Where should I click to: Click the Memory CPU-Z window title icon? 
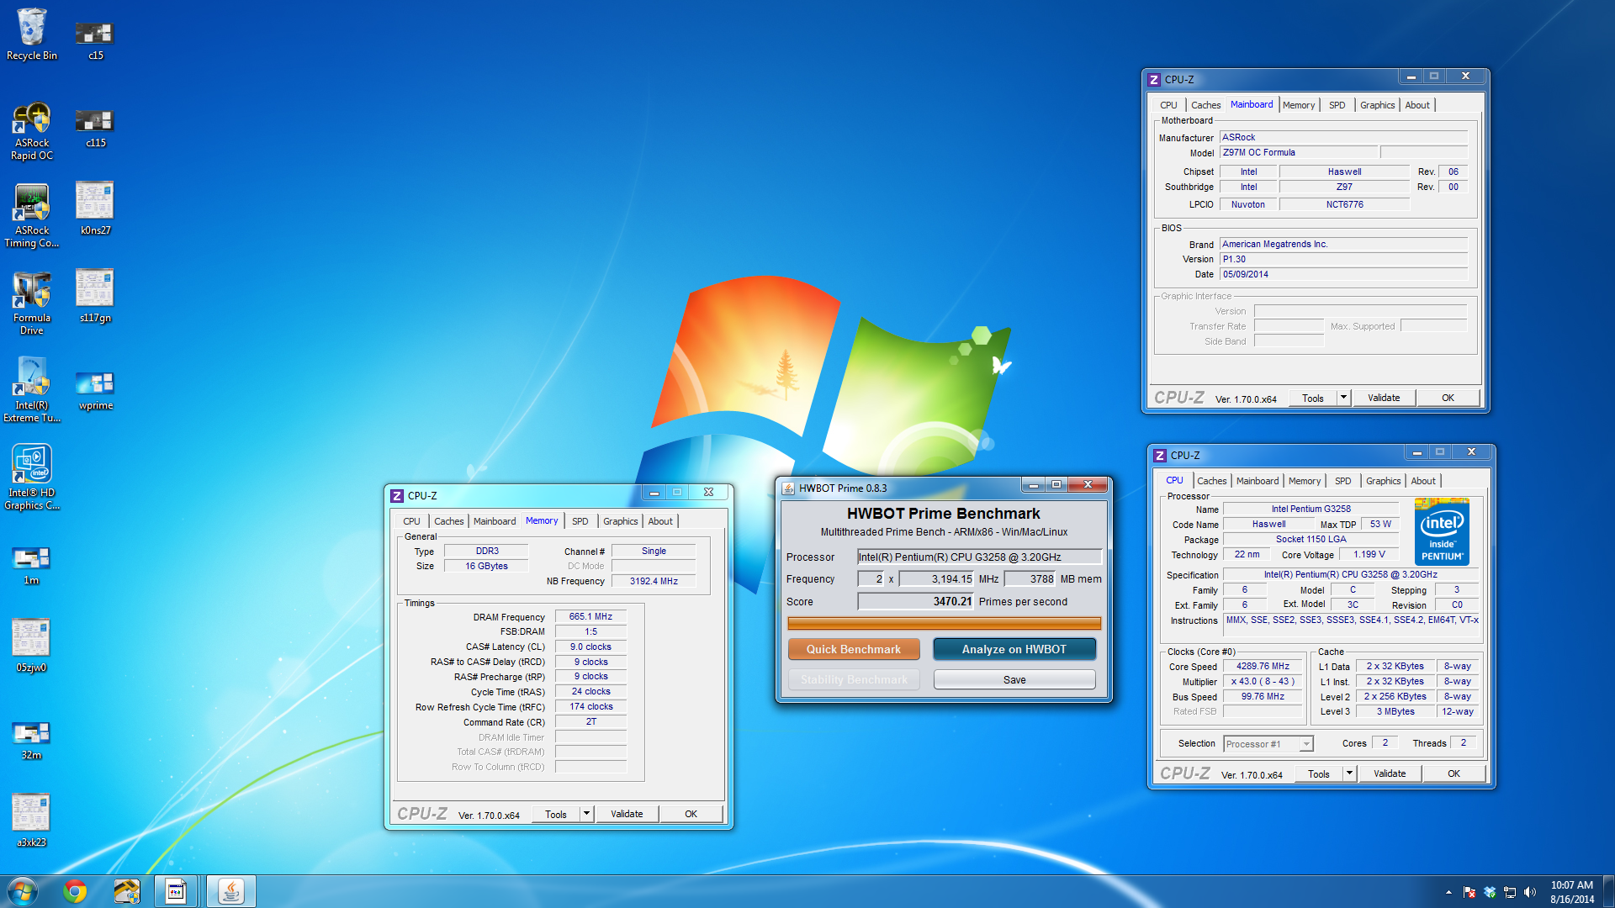coord(397,496)
